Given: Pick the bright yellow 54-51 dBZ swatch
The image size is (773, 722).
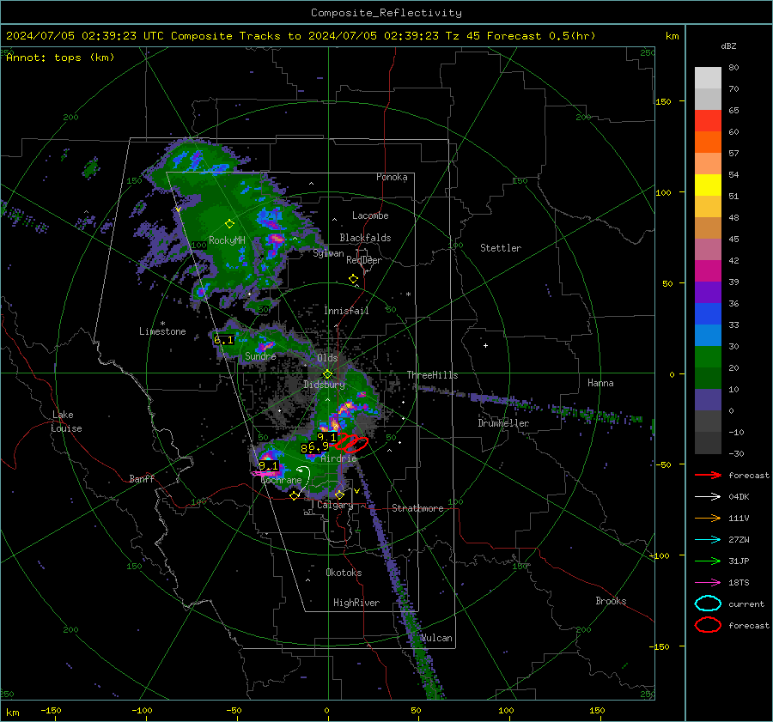Looking at the screenshot, I should tap(708, 185).
